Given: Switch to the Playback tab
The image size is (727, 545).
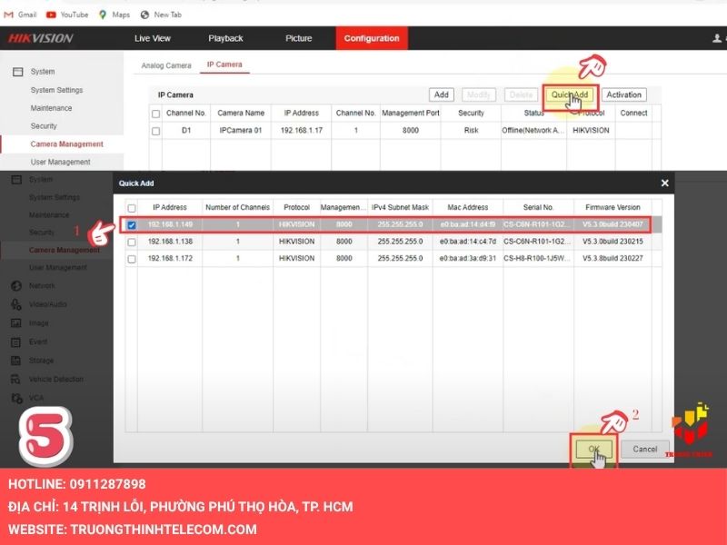Looking at the screenshot, I should (x=225, y=38).
